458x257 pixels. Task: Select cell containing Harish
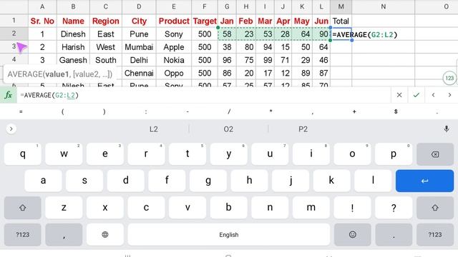[x=73, y=47]
